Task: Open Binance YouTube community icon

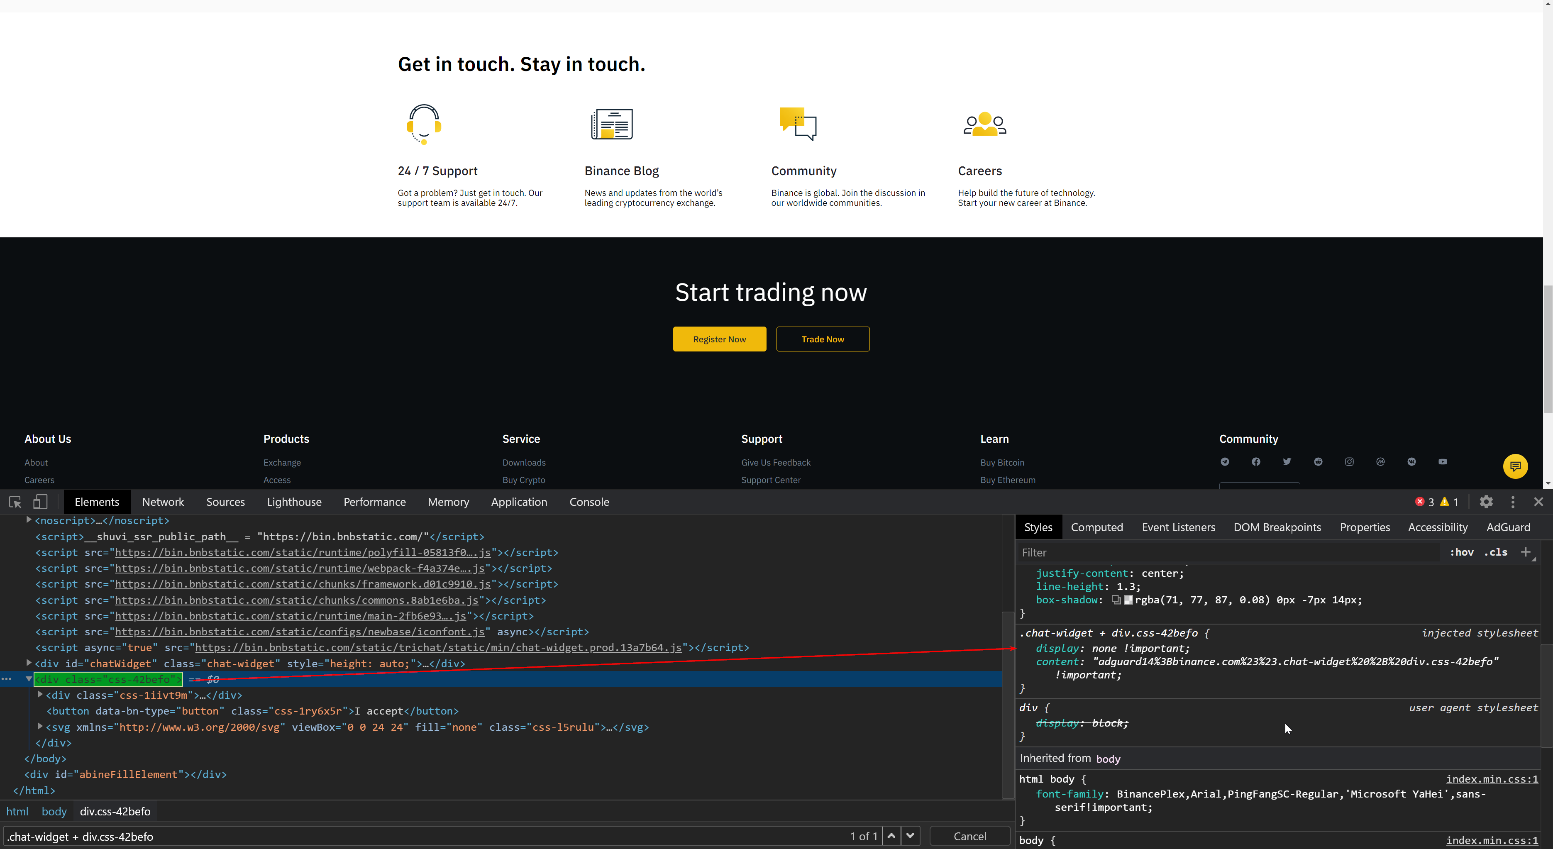Action: pyautogui.click(x=1443, y=462)
